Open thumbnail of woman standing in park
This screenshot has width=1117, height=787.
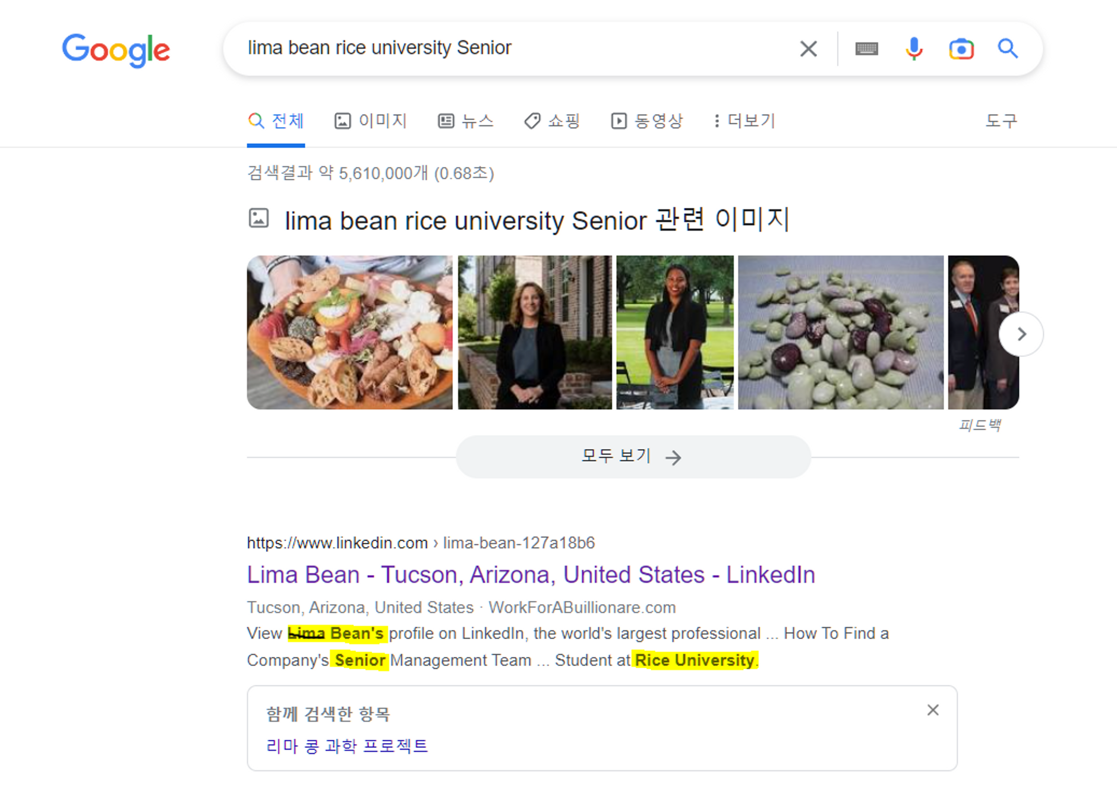click(x=675, y=333)
